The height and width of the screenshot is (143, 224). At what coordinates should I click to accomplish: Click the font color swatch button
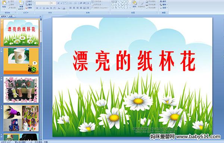click(x=64, y=8)
